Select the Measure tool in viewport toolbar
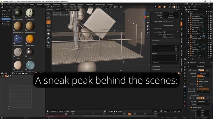 coord(49,42)
